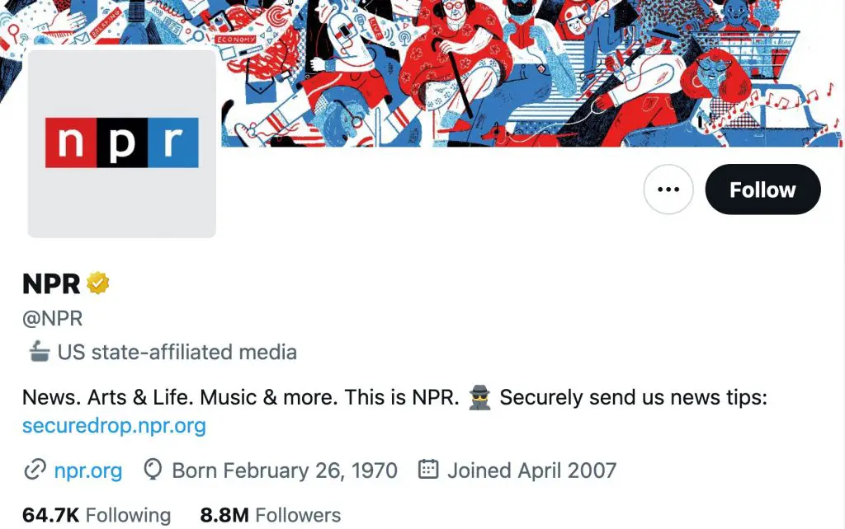845x529 pixels.
Task: Click the @NPR handle text
Action: [x=54, y=317]
